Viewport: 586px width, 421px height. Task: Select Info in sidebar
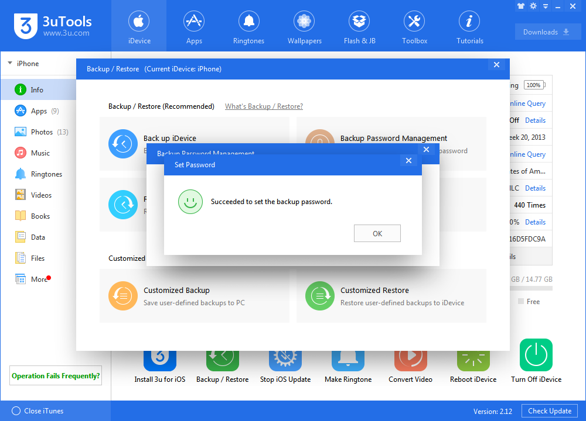[38, 89]
